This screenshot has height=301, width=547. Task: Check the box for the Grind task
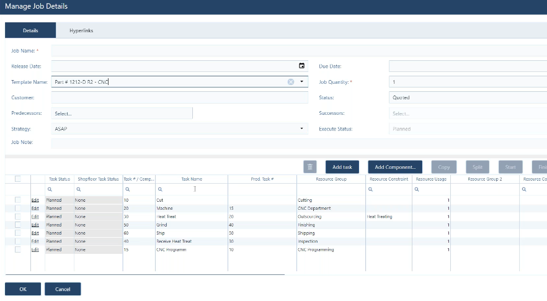click(x=18, y=225)
